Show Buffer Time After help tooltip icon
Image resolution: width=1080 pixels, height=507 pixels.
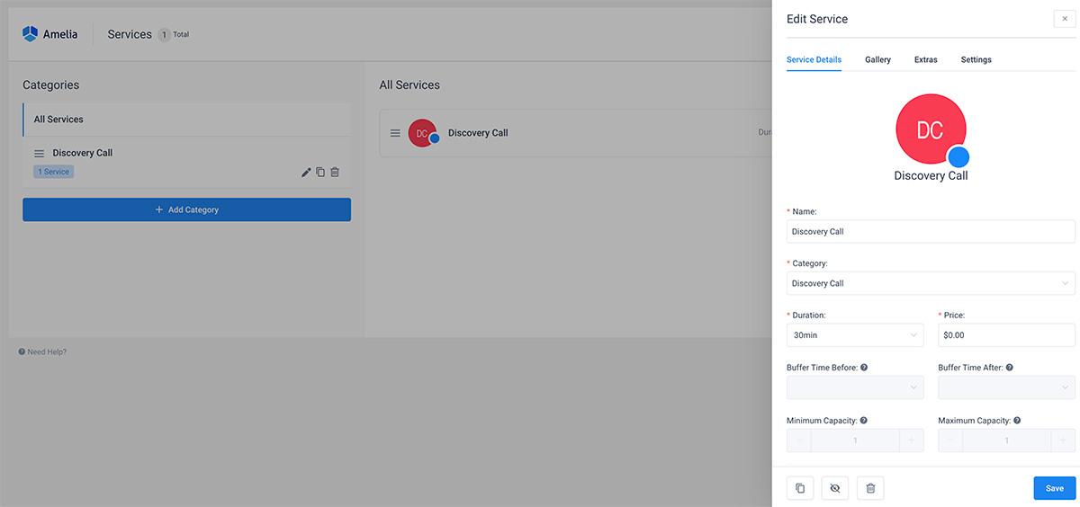pos(1010,368)
